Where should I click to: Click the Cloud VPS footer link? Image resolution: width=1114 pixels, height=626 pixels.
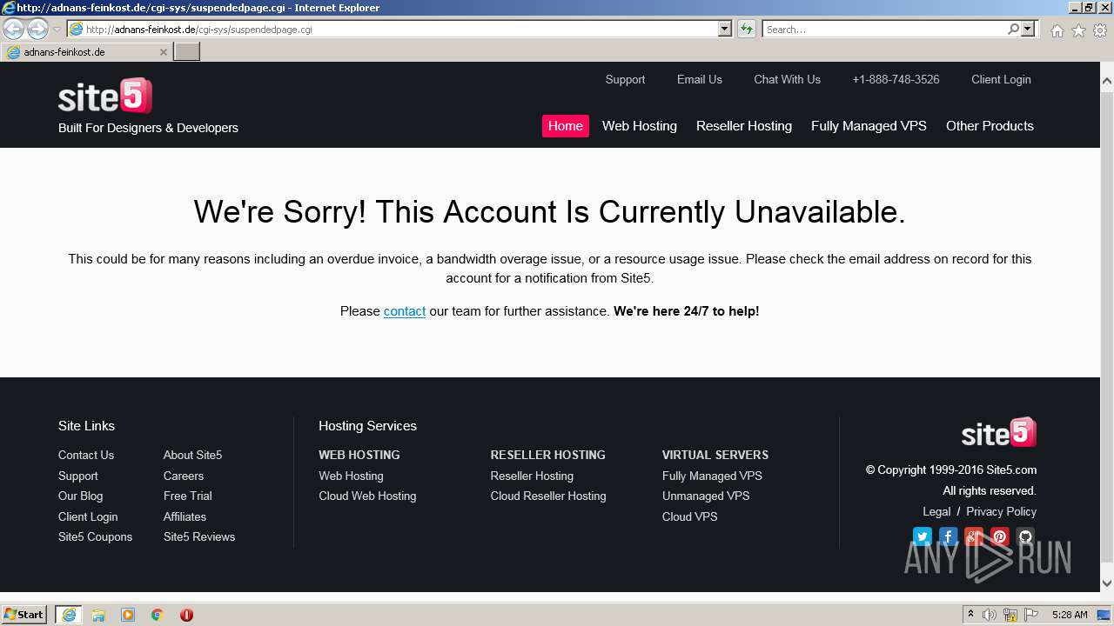coord(690,516)
